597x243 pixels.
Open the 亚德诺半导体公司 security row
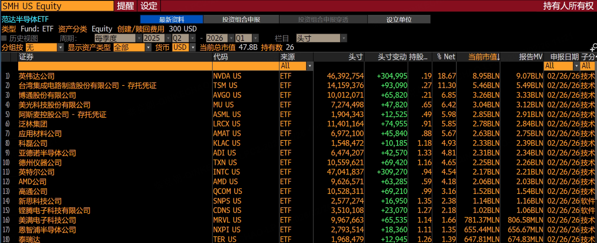click(x=47, y=153)
